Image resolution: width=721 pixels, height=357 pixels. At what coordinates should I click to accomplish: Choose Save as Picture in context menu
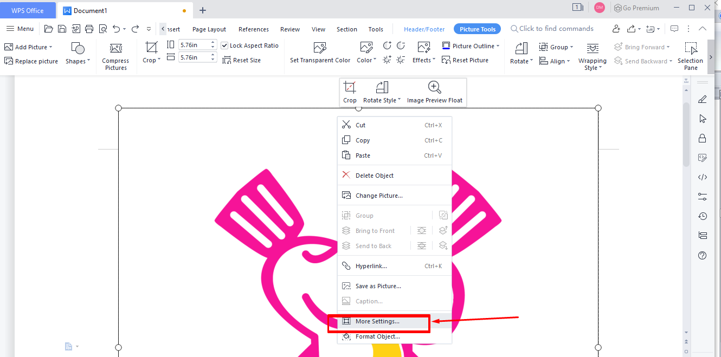coord(395,286)
